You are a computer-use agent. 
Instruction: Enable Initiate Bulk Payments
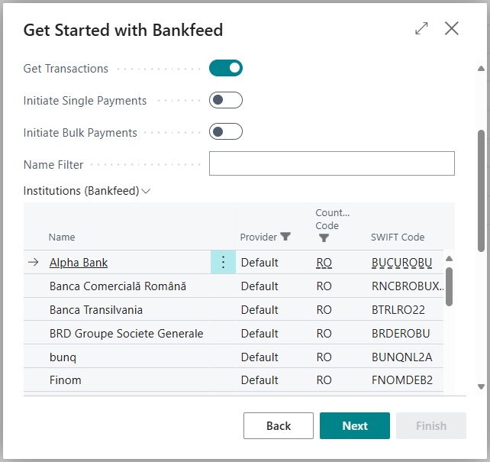pyautogui.click(x=226, y=131)
